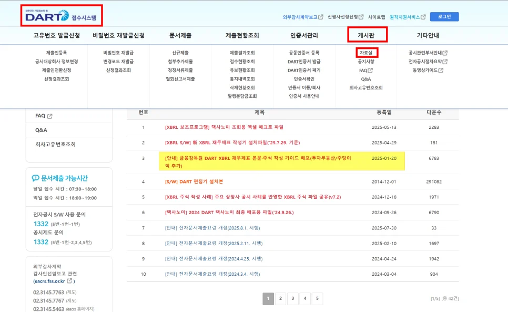Select 자료실 under 게시판
508x312 pixels.
click(366, 53)
